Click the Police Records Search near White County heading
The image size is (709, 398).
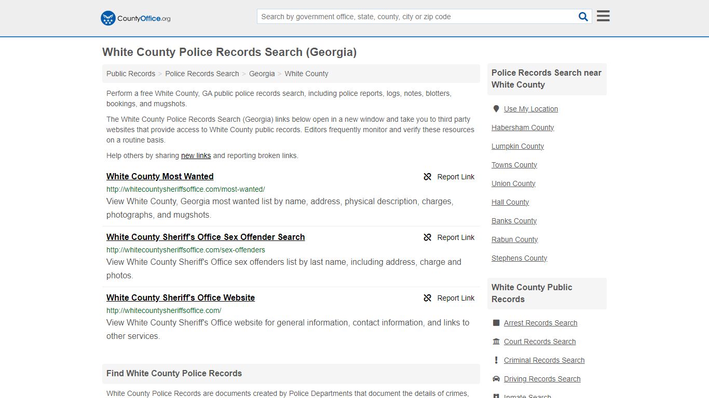click(547, 79)
